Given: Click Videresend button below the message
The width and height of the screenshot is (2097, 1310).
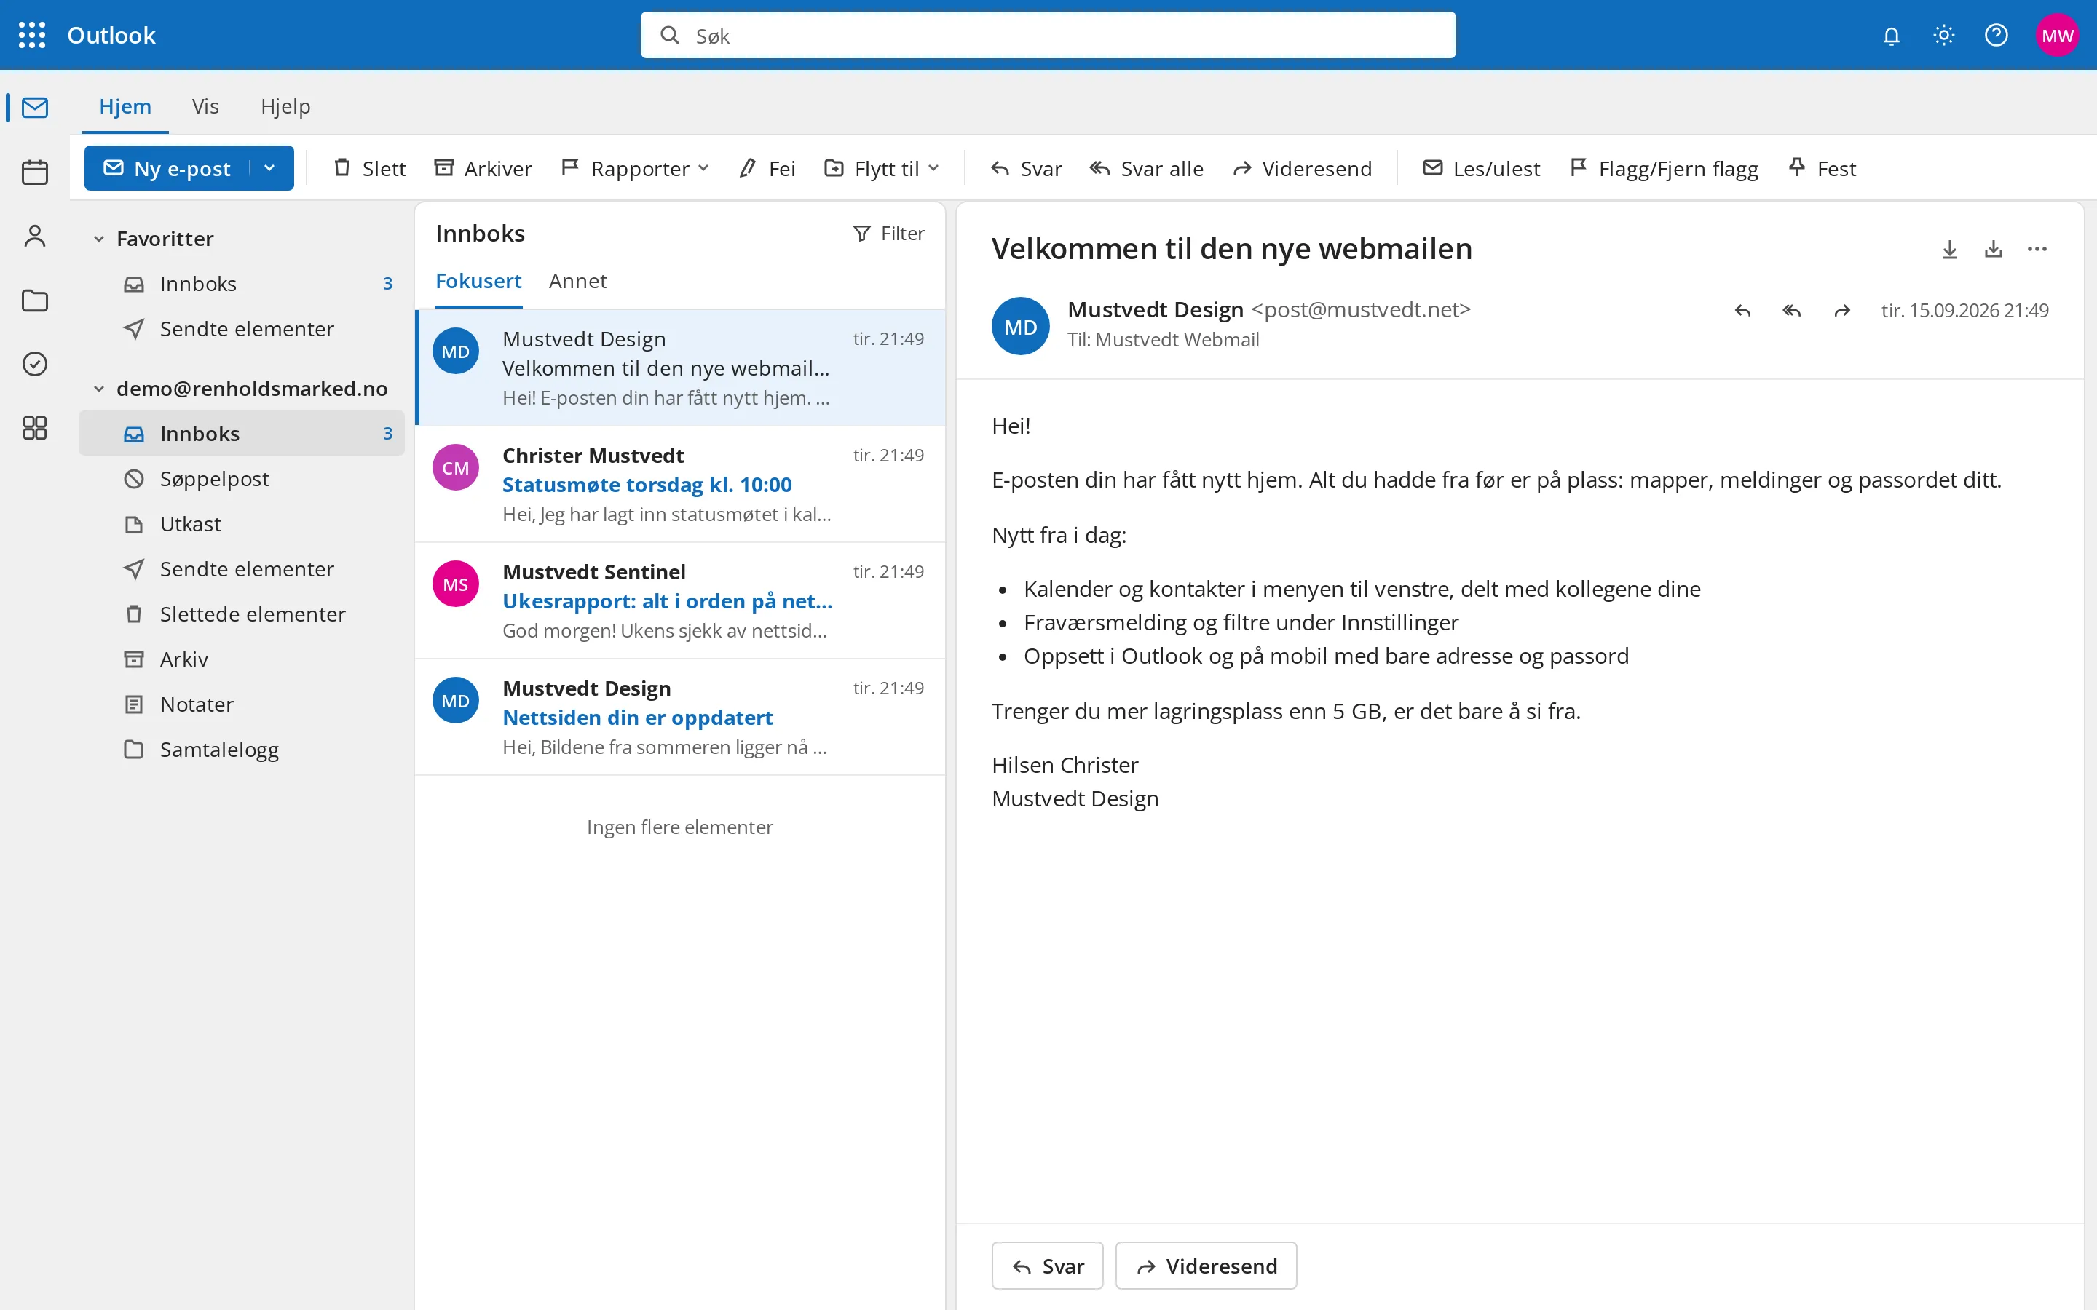Looking at the screenshot, I should pos(1207,1266).
